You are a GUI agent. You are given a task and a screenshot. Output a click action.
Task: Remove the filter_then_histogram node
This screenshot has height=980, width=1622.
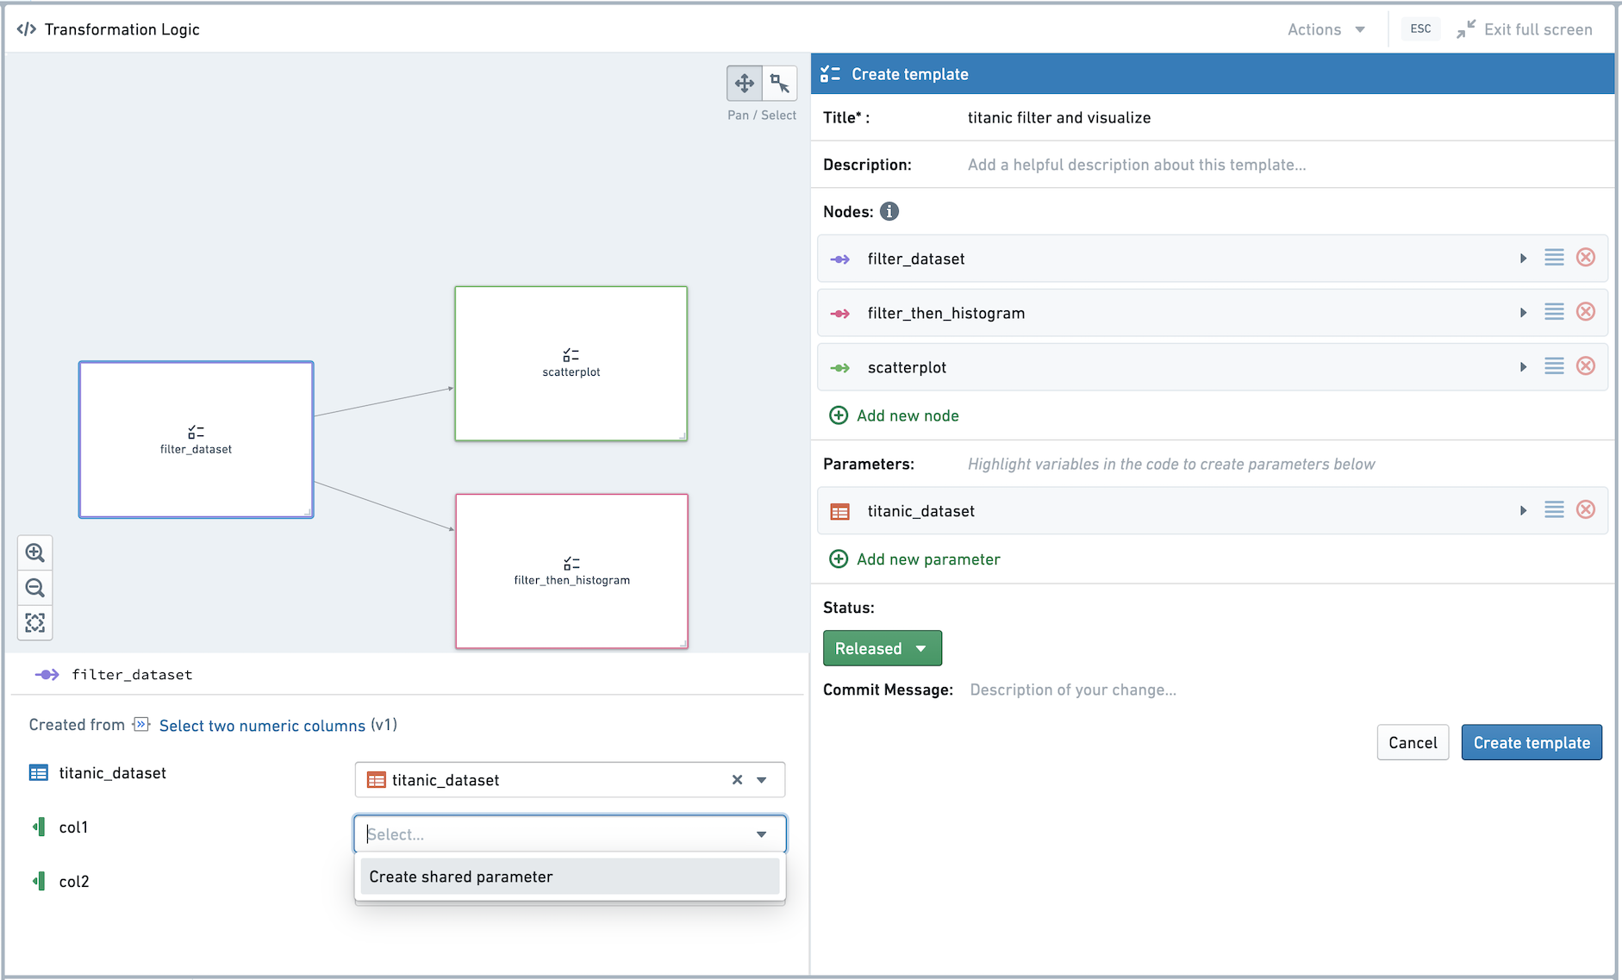point(1586,312)
